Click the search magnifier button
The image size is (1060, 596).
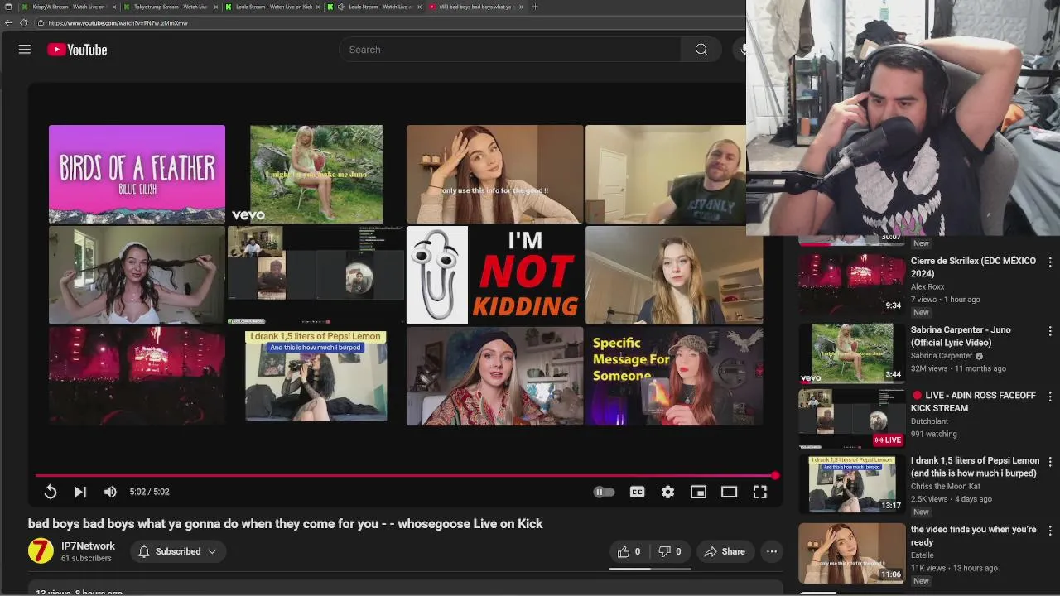701,50
